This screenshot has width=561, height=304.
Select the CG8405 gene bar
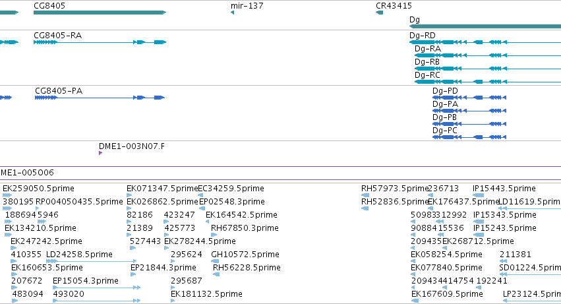pos(100,13)
